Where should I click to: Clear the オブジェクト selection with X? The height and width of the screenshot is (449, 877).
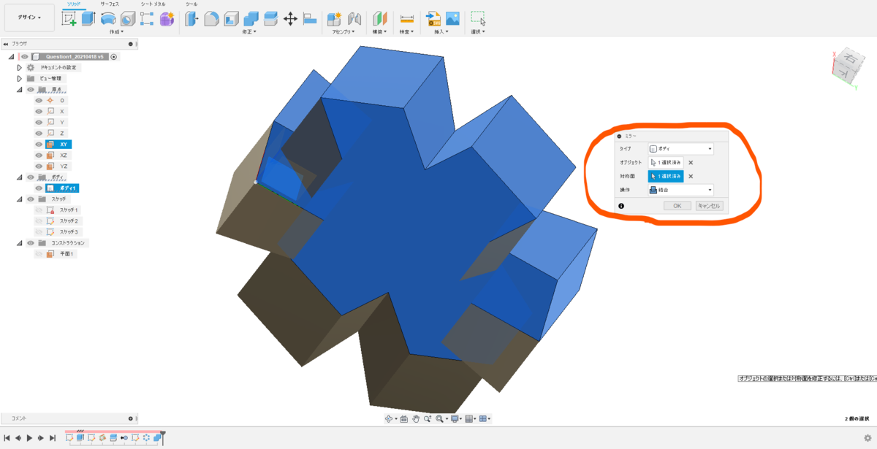point(691,163)
